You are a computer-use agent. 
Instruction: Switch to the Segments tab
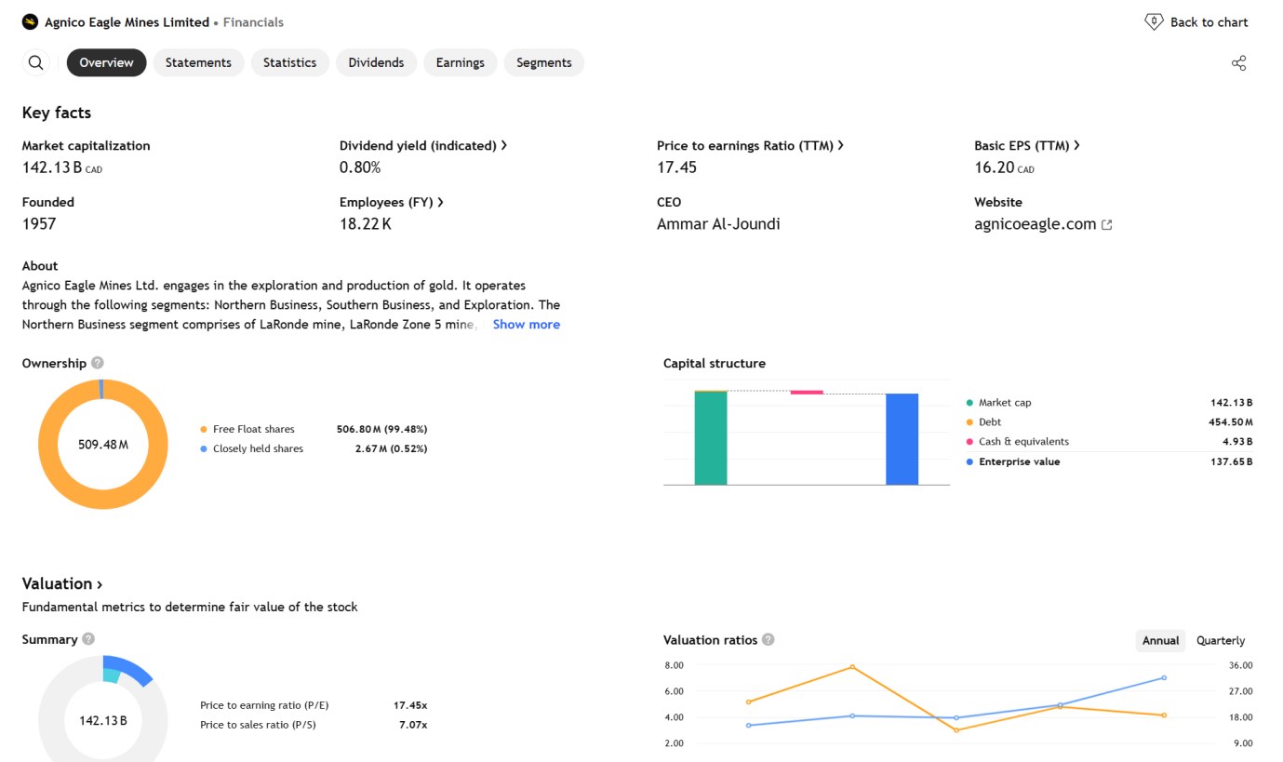tap(543, 62)
